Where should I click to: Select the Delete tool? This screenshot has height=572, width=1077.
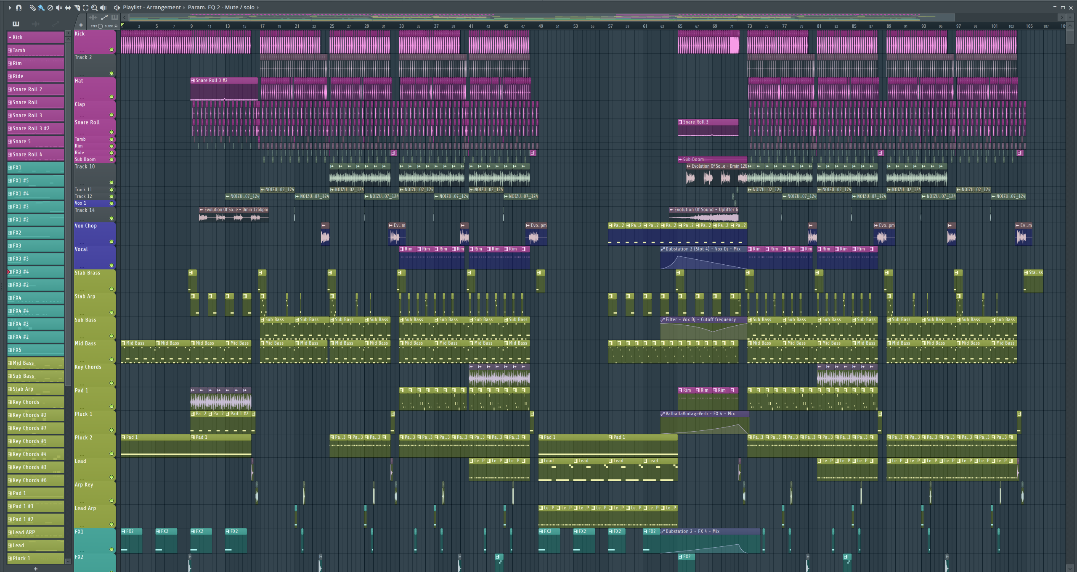[x=50, y=8]
